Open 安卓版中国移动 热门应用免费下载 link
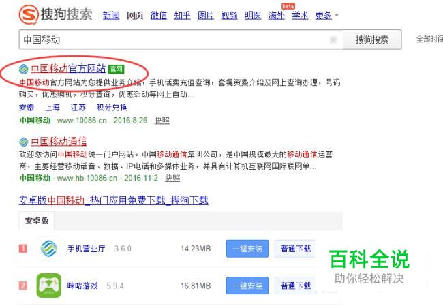 pos(114,200)
